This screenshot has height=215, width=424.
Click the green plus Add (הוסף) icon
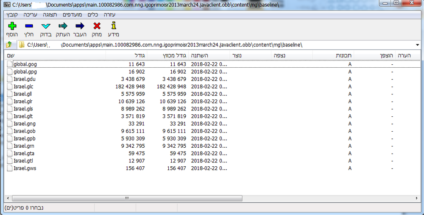pyautogui.click(x=12, y=26)
